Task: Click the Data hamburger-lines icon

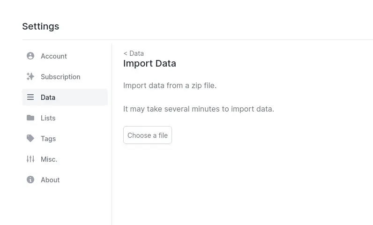Action: pos(30,97)
